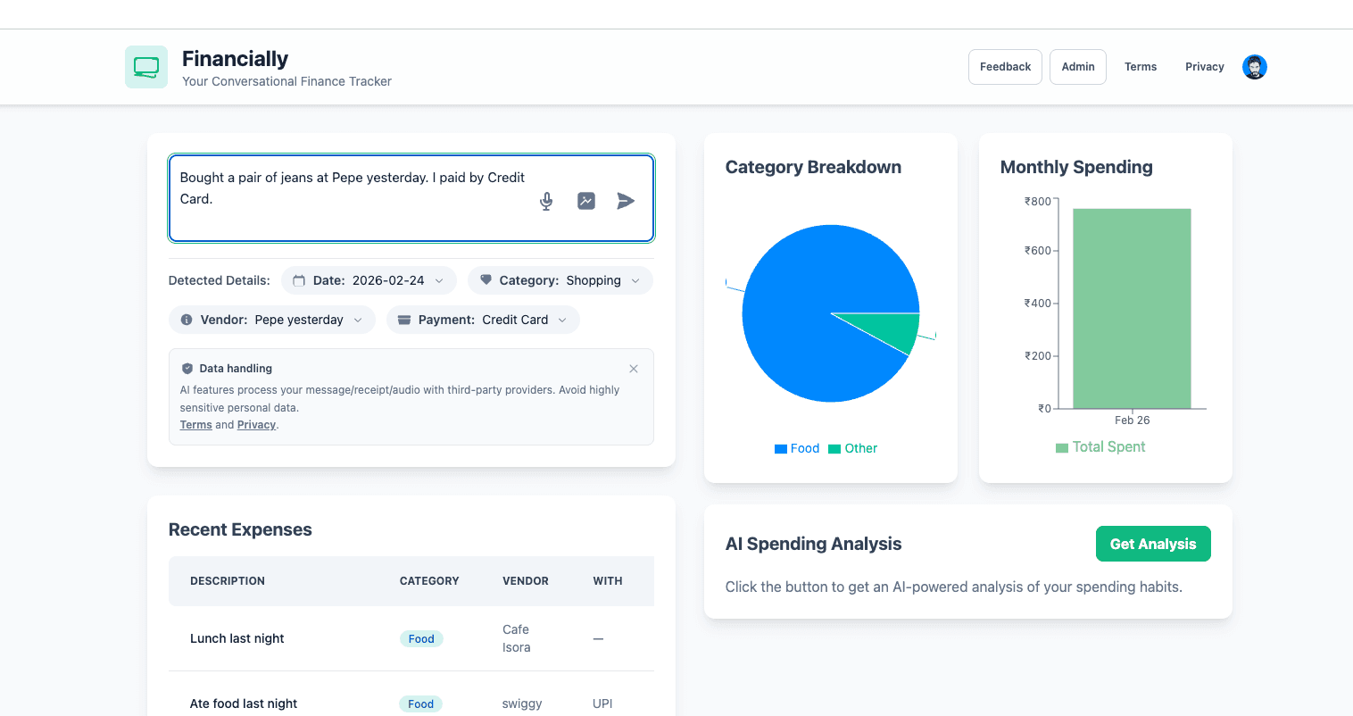The image size is (1353, 716).
Task: Switch to the Admin page
Action: (1077, 66)
